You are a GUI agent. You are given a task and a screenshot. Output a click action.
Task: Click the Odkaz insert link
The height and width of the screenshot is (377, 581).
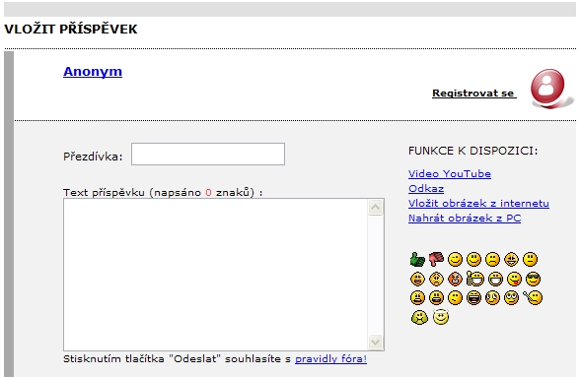426,189
